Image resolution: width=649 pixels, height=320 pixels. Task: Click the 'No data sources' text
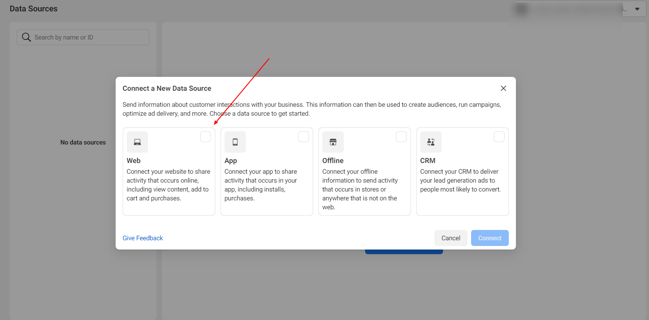pyautogui.click(x=83, y=142)
